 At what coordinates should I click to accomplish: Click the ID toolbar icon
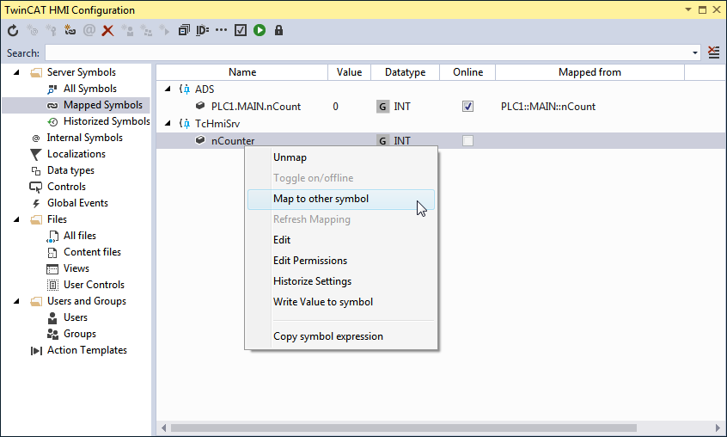click(202, 31)
